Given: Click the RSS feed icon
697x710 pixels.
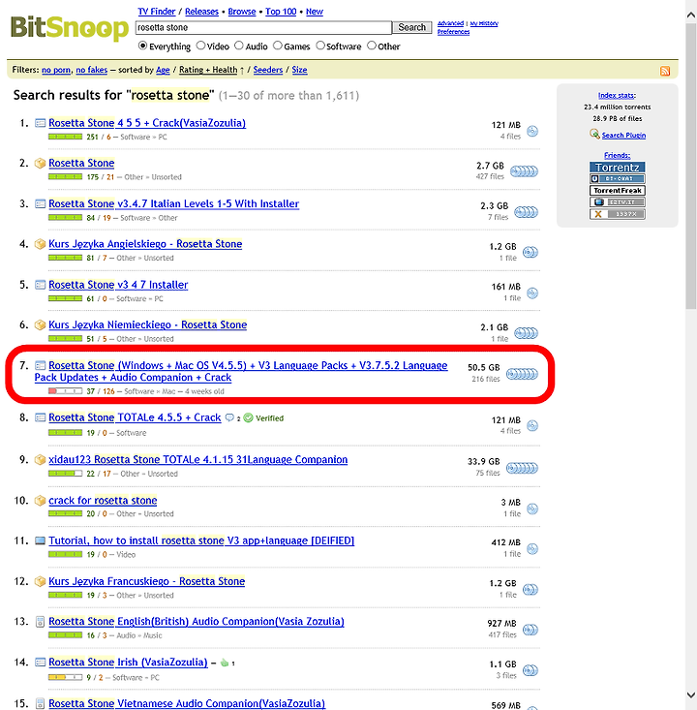Looking at the screenshot, I should pyautogui.click(x=664, y=71).
